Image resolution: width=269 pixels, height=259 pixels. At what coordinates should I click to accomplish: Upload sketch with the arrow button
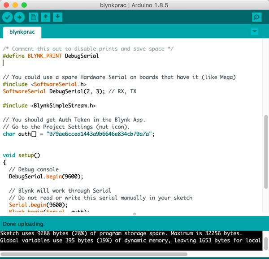coord(19,17)
